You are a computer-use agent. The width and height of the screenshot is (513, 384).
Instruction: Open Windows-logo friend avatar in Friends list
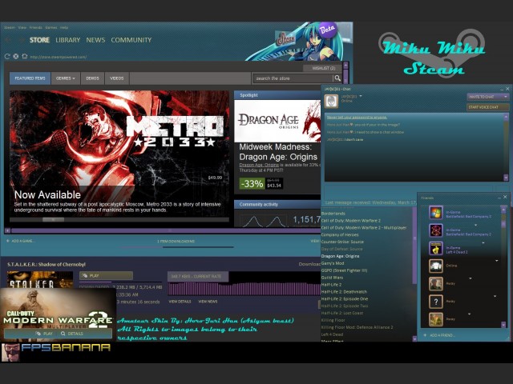[436, 214]
